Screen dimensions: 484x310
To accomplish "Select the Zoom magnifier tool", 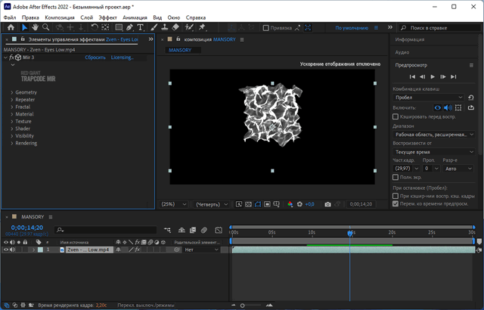I will point(47,27).
